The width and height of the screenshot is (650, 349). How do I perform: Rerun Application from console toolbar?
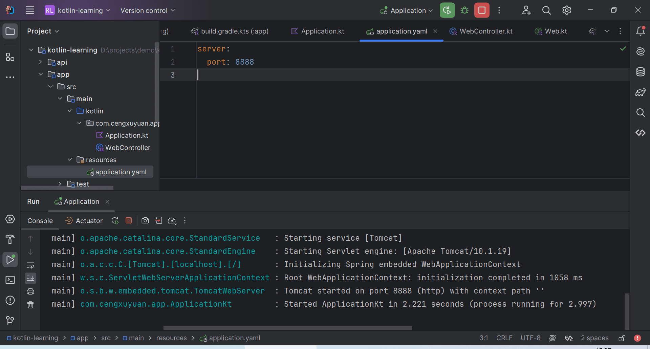click(115, 221)
